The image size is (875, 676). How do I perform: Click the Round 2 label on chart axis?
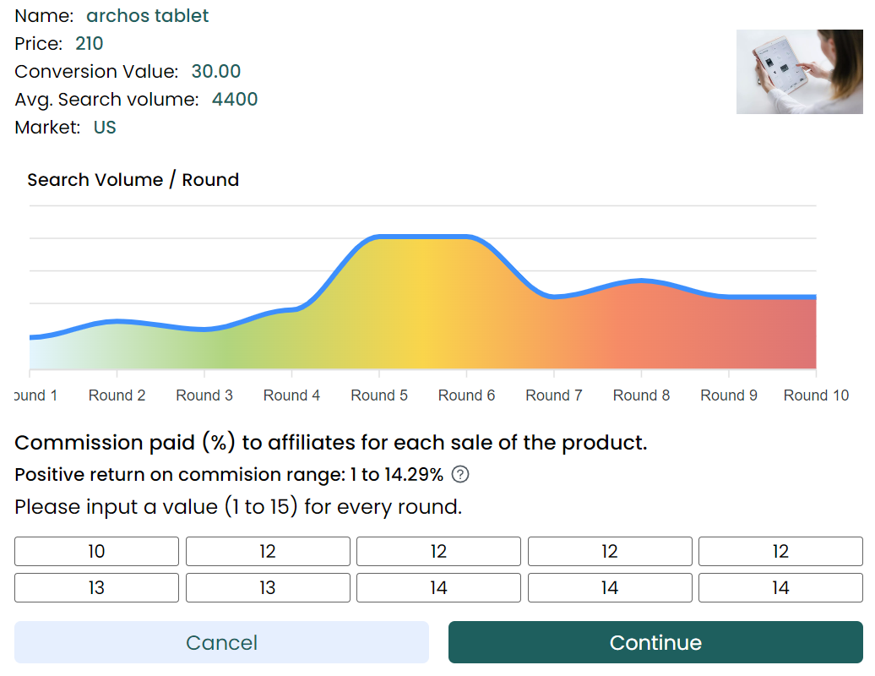pyautogui.click(x=117, y=395)
